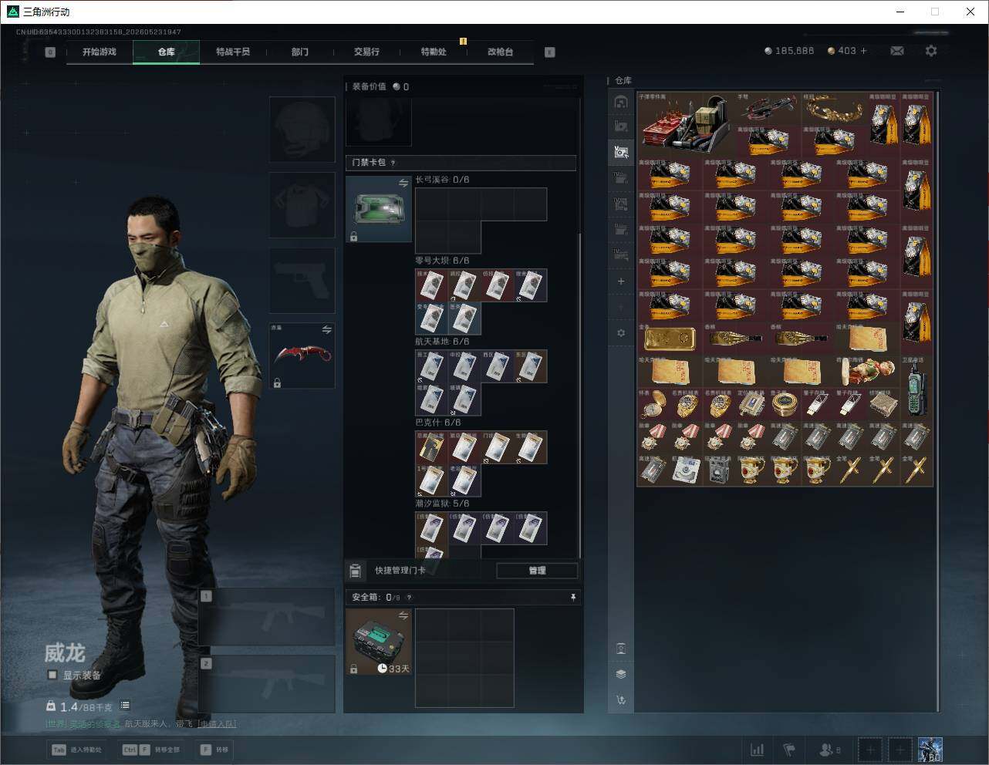Switch to the 特战干员 tab

(x=233, y=52)
